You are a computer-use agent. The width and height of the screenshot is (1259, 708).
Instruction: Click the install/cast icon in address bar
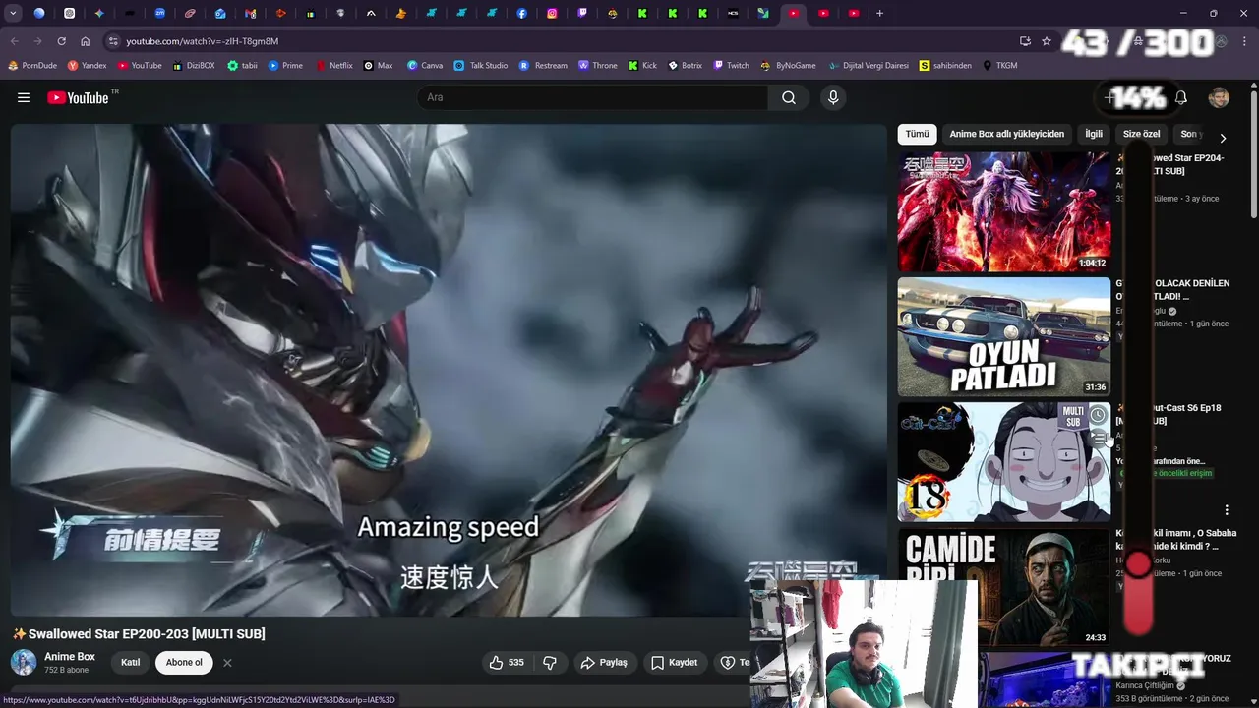1025,41
